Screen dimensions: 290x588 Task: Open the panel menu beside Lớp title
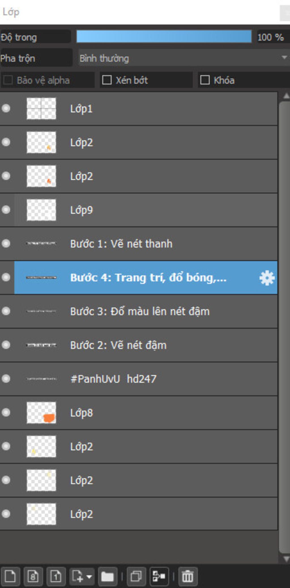[x=285, y=13]
